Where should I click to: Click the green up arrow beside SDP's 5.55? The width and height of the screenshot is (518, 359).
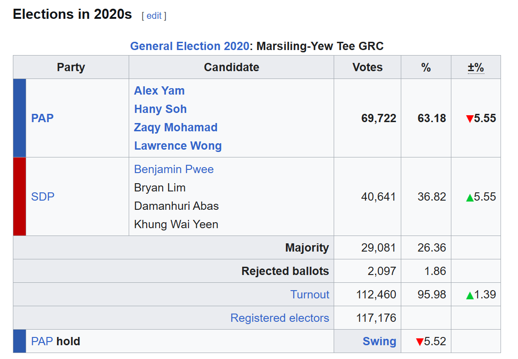[469, 197]
